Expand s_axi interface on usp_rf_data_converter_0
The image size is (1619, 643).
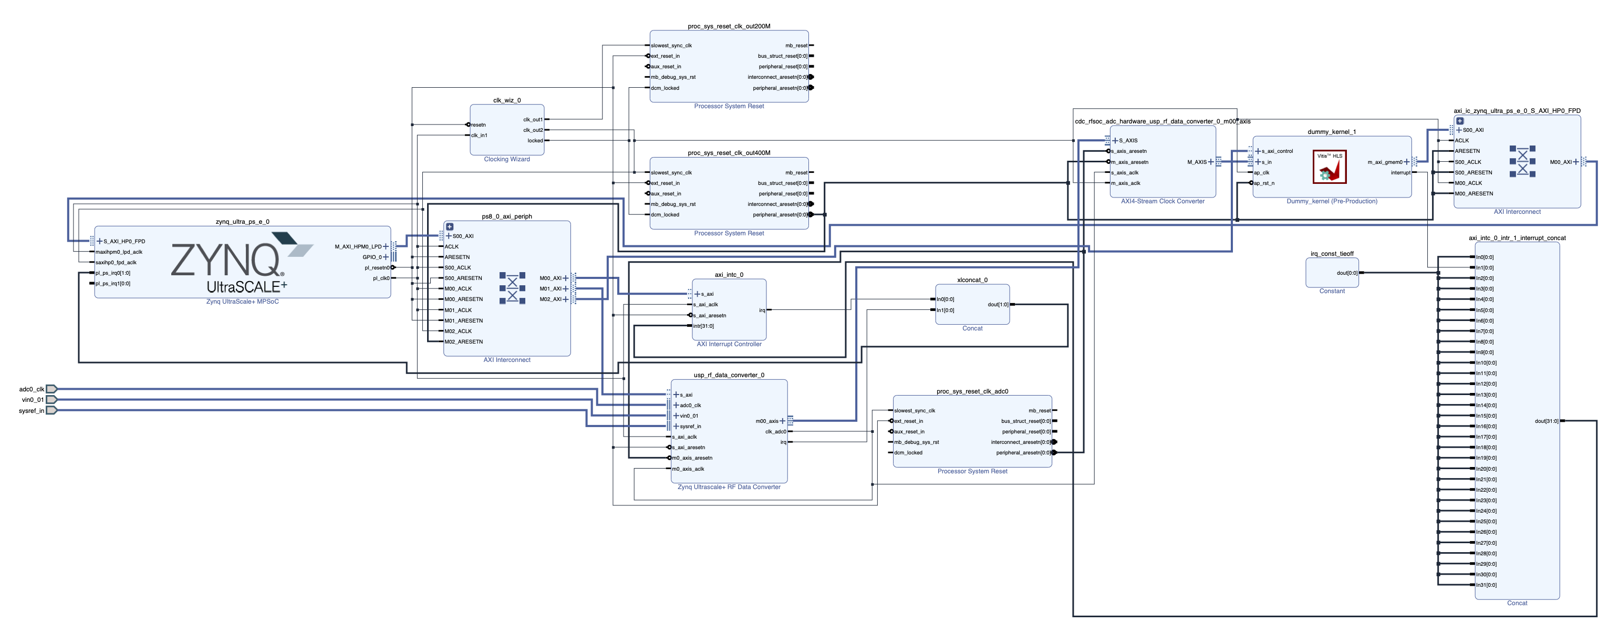tap(676, 395)
